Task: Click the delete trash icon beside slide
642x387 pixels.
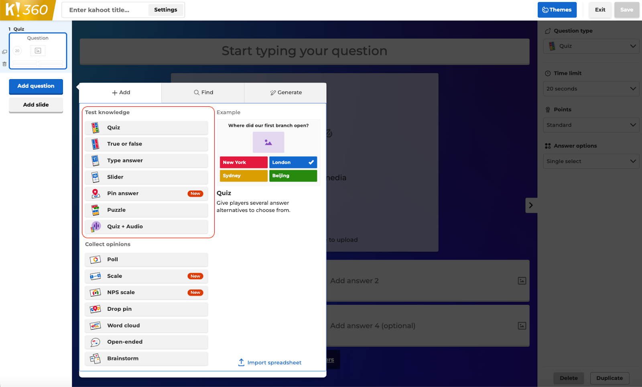Action: point(4,64)
